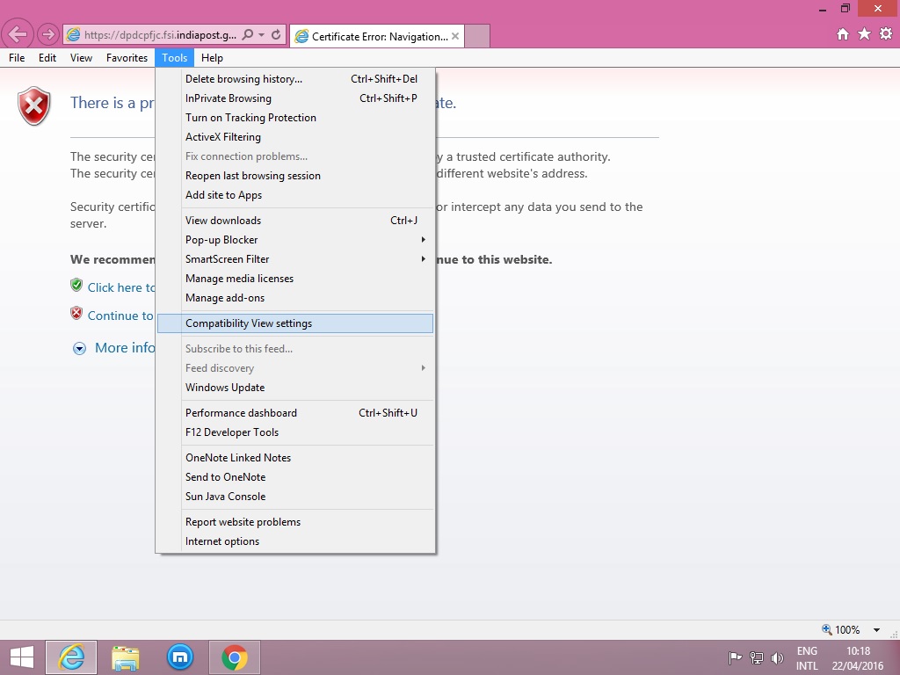
Task: Click the gear settings icon
Action: point(885,34)
